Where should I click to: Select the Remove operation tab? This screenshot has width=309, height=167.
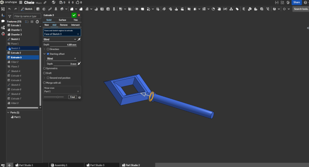[x=63, y=25]
